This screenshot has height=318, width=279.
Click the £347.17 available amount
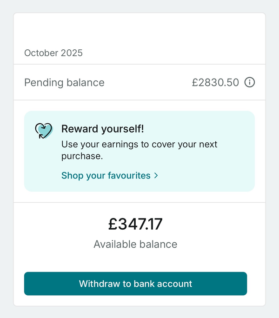pos(135,224)
